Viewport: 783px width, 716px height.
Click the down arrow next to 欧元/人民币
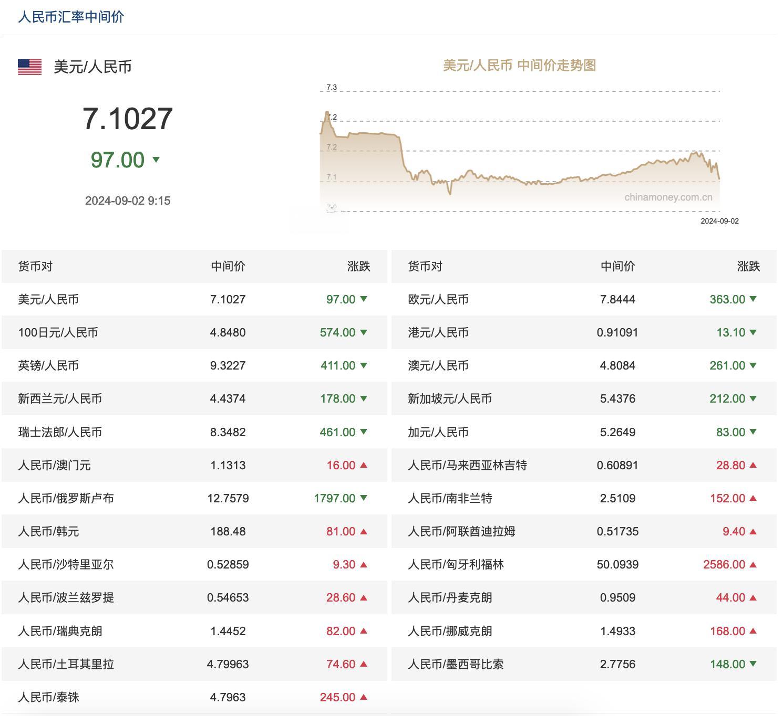point(754,300)
